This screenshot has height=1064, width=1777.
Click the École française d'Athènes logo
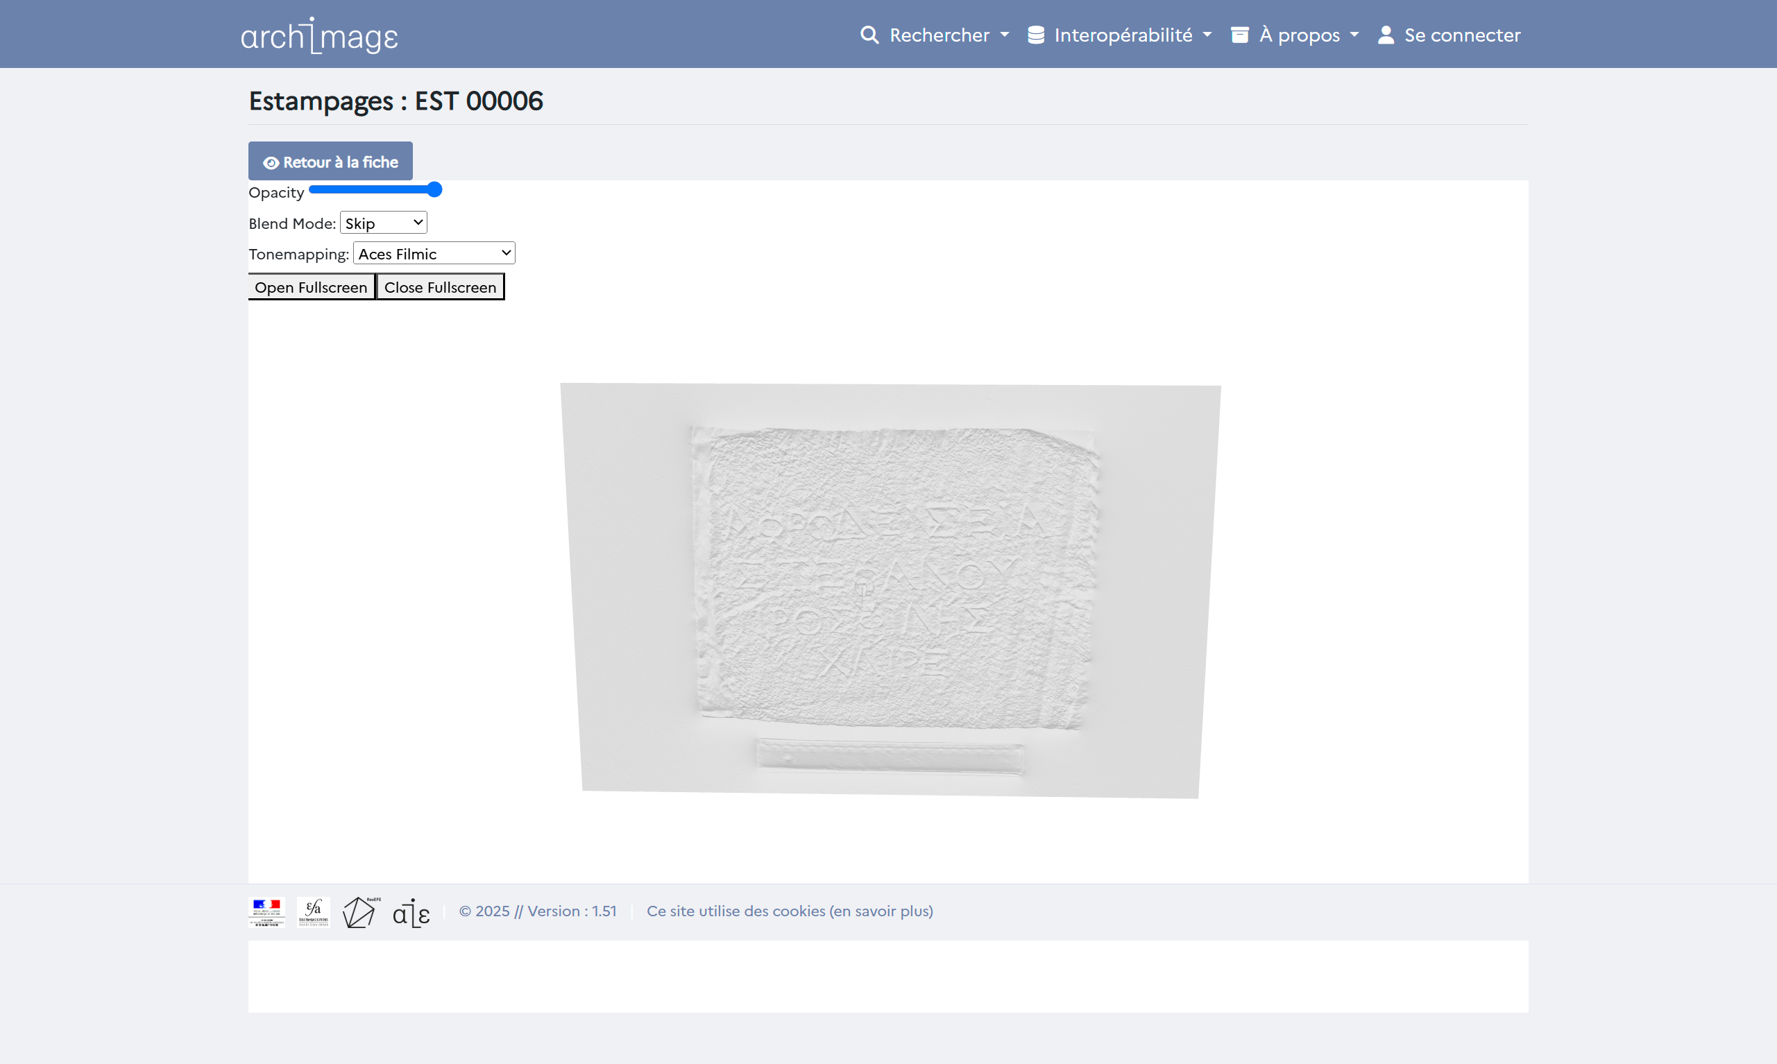[x=314, y=911]
